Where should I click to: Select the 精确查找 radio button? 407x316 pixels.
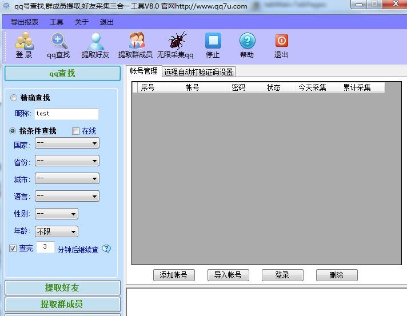point(14,98)
